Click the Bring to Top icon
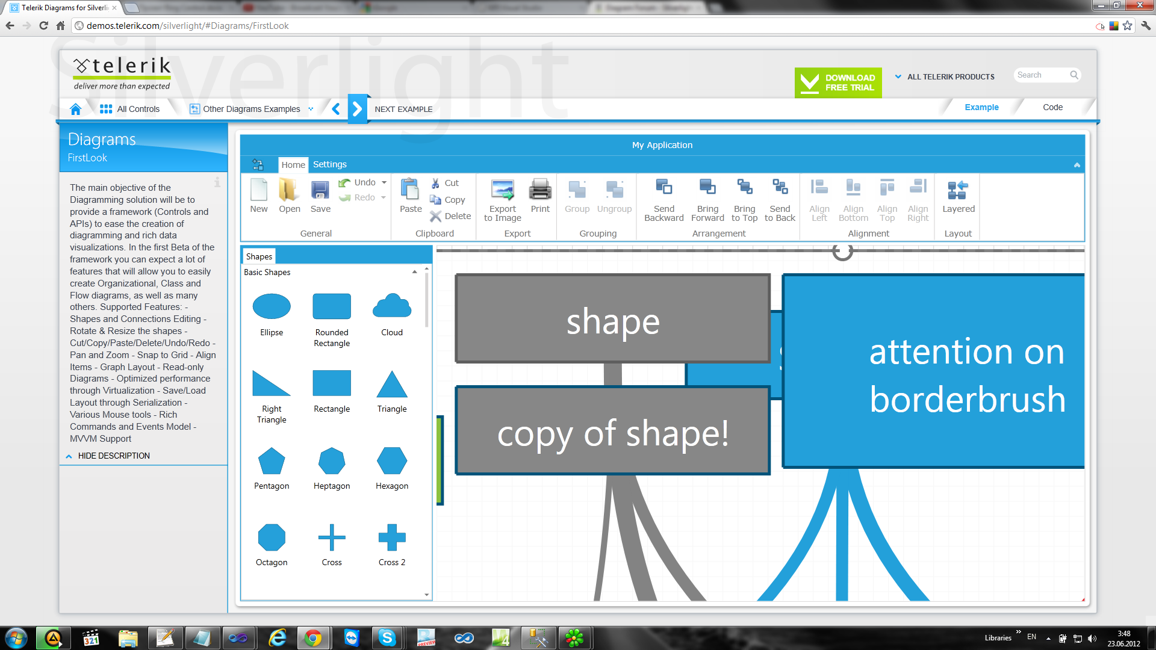This screenshot has height=650, width=1156. (x=744, y=187)
